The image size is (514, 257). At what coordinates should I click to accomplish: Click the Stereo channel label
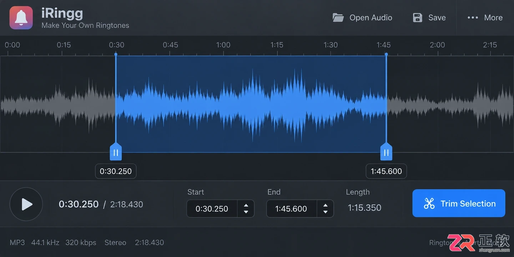(x=115, y=243)
